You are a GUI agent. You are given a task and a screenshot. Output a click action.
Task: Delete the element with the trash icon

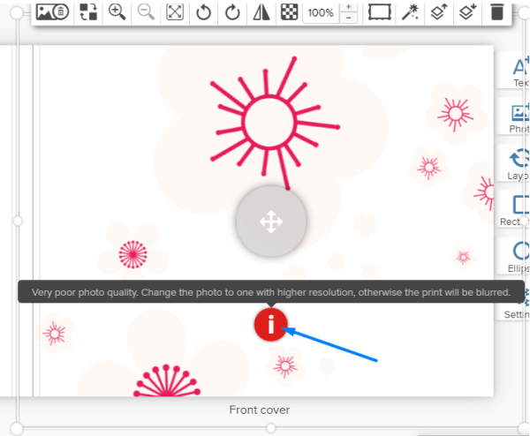pyautogui.click(x=497, y=12)
